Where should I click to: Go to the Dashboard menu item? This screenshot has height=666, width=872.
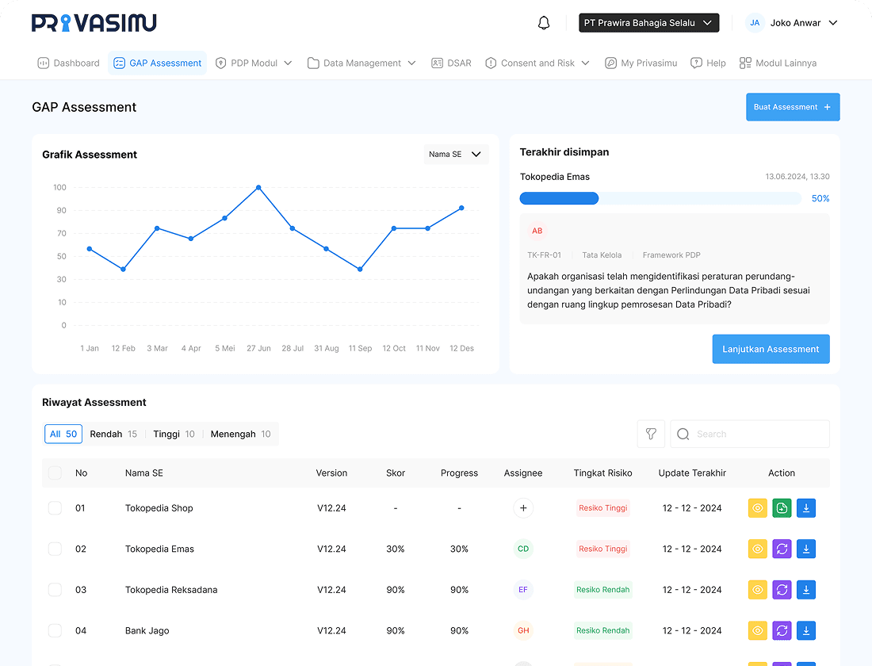(x=69, y=63)
